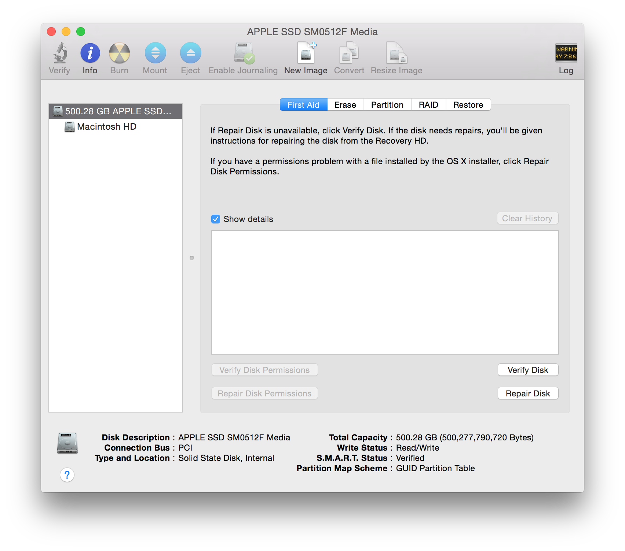Click the Resize Image toolbar icon
This screenshot has height=551, width=625.
click(396, 53)
